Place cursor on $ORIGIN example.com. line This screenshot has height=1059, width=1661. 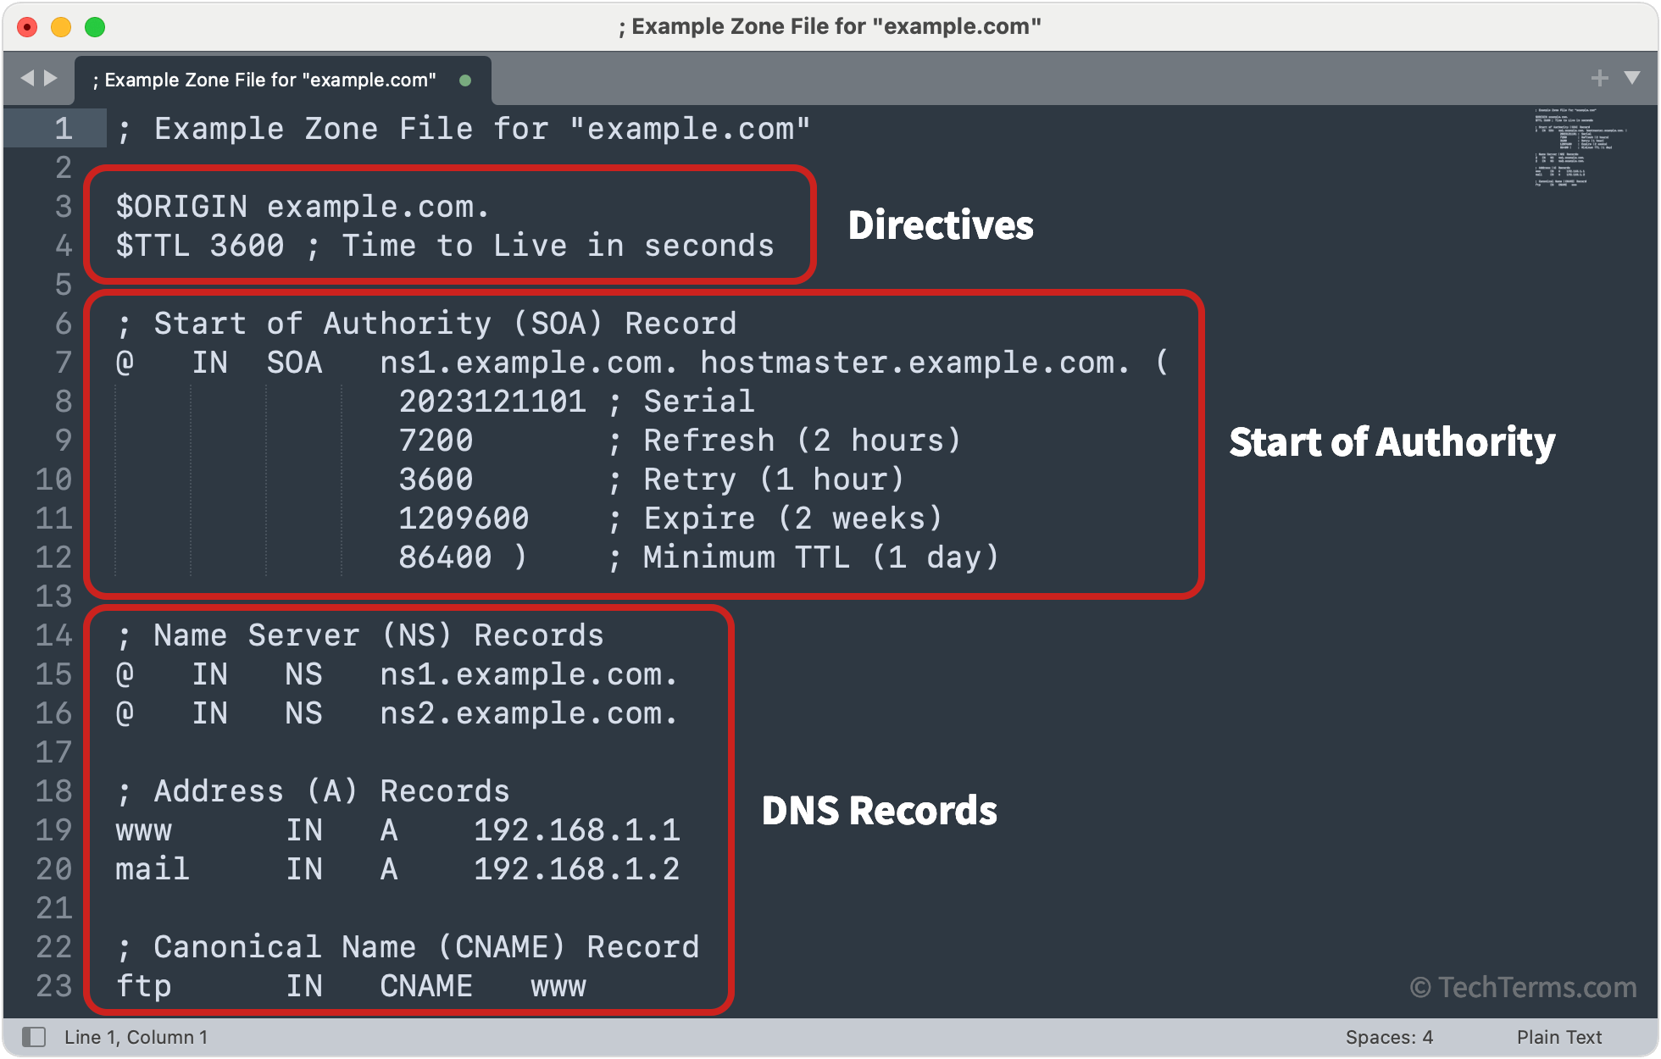click(302, 207)
